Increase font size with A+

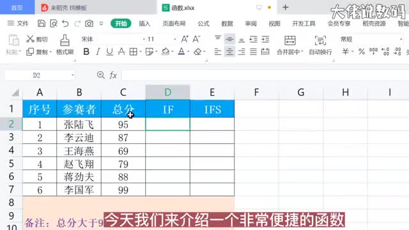coord(185,39)
